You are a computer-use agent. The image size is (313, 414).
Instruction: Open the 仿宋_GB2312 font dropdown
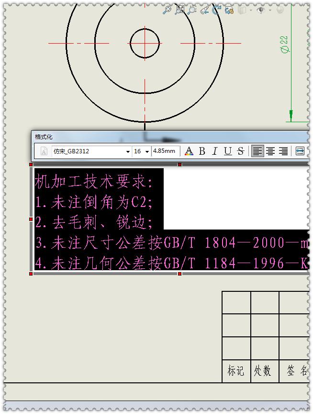128,151
